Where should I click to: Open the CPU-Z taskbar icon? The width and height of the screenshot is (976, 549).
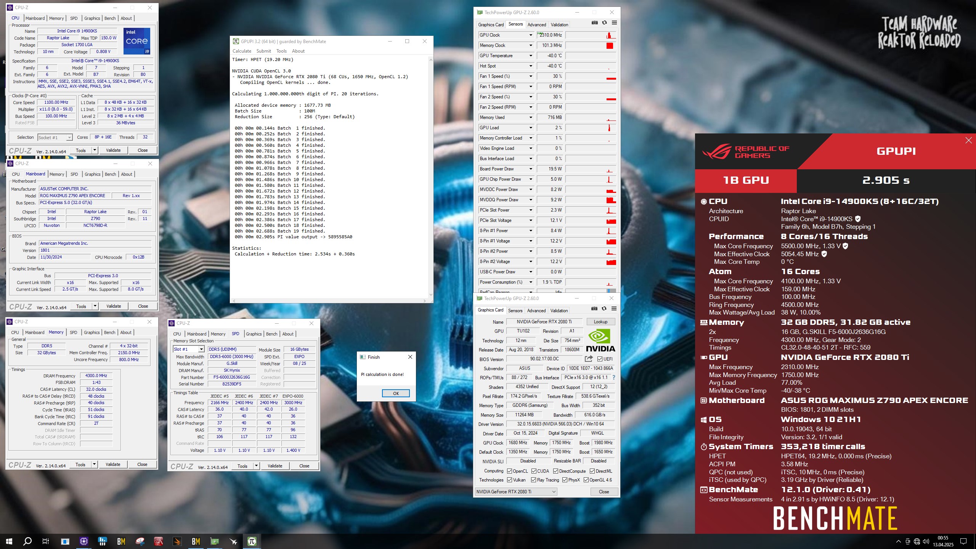click(84, 541)
